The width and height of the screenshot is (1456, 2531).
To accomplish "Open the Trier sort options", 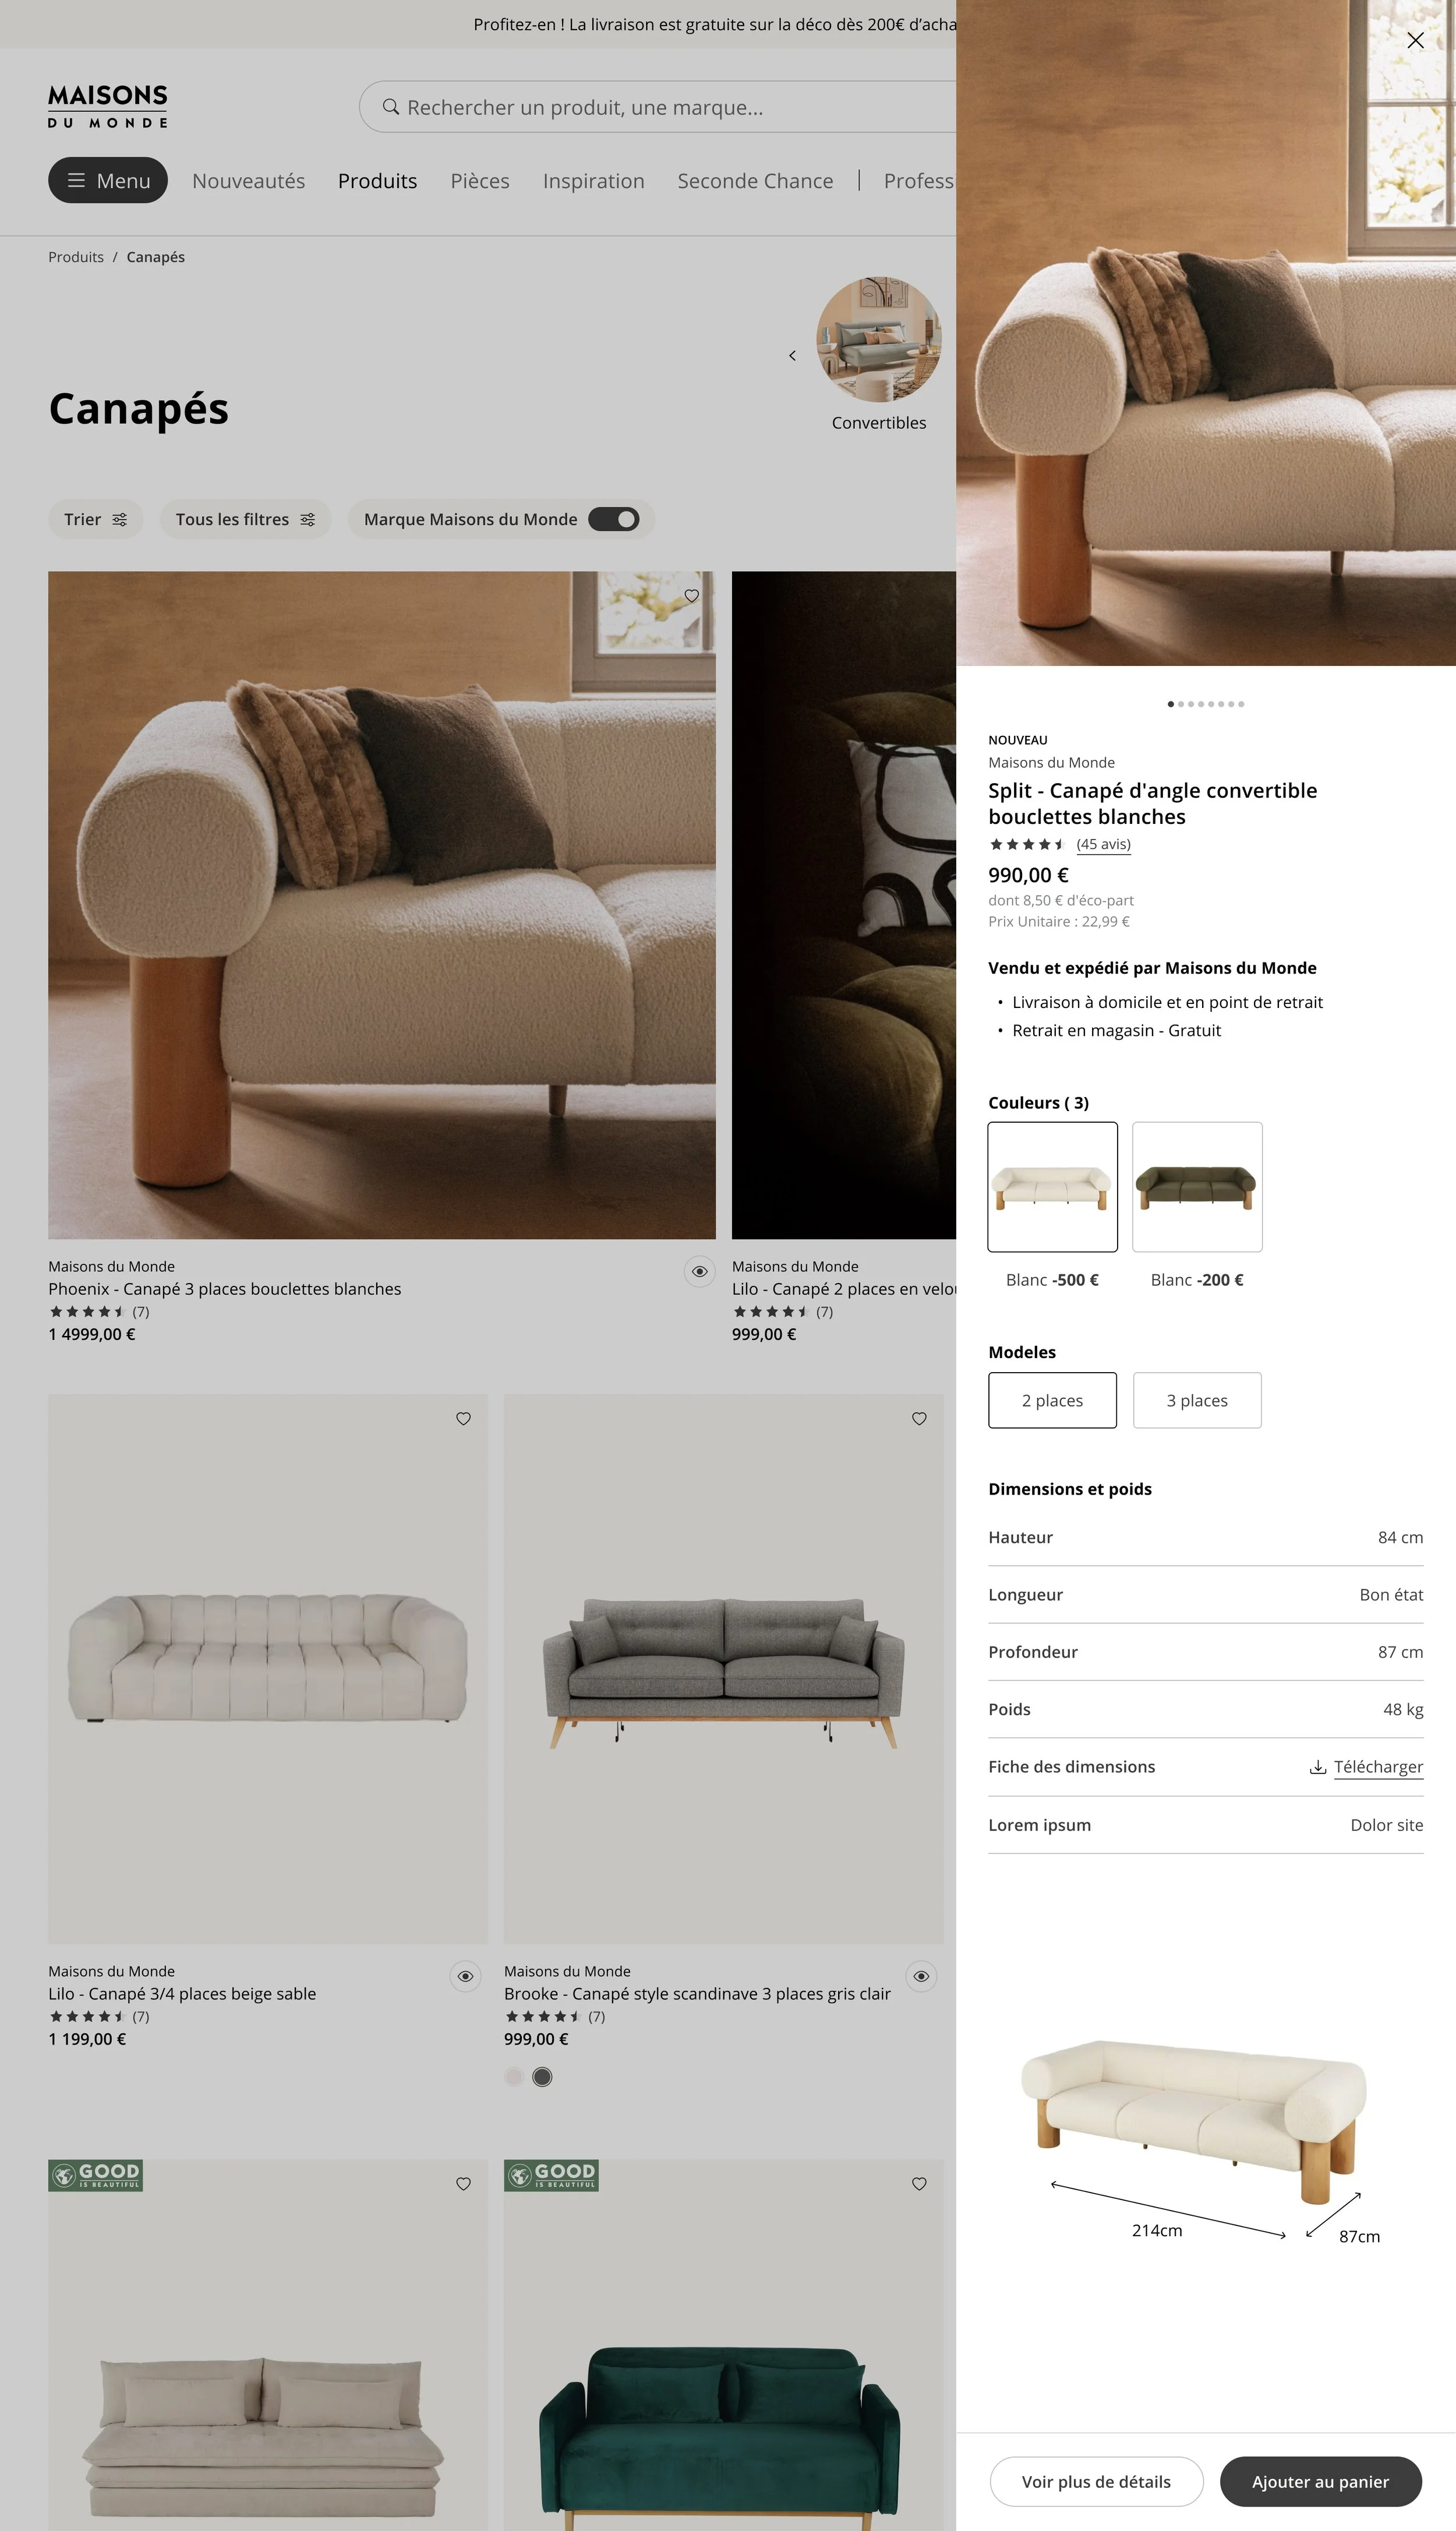I will (96, 519).
